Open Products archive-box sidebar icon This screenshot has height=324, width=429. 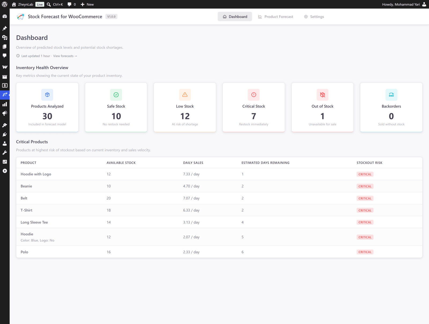pyautogui.click(x=5, y=77)
